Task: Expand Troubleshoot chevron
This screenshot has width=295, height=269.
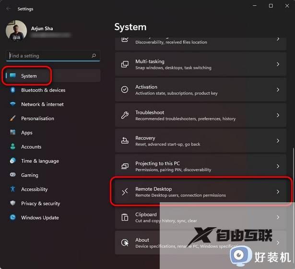Action: click(x=278, y=115)
